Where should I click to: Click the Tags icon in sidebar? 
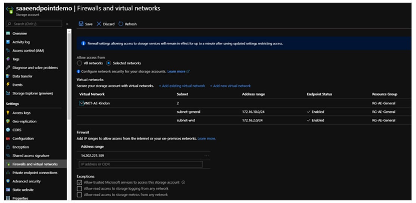point(8,59)
